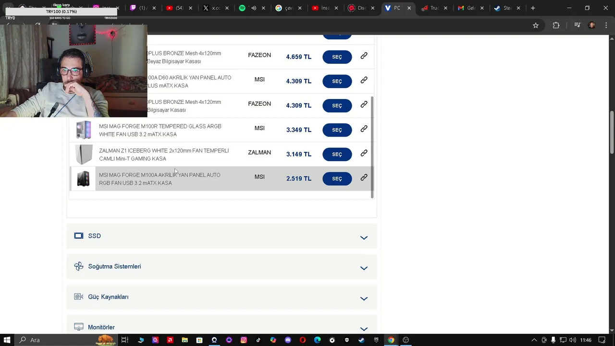Click the 3.349 TL price
This screenshot has height=346, width=615.
299,130
